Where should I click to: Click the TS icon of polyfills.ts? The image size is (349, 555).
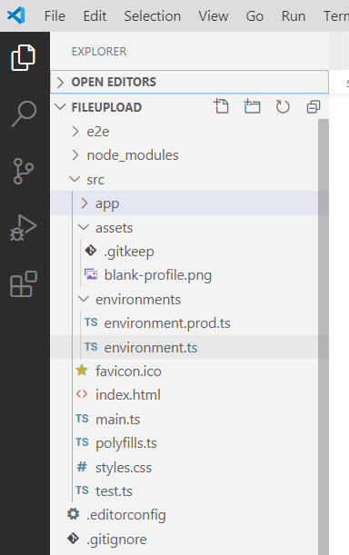point(82,442)
